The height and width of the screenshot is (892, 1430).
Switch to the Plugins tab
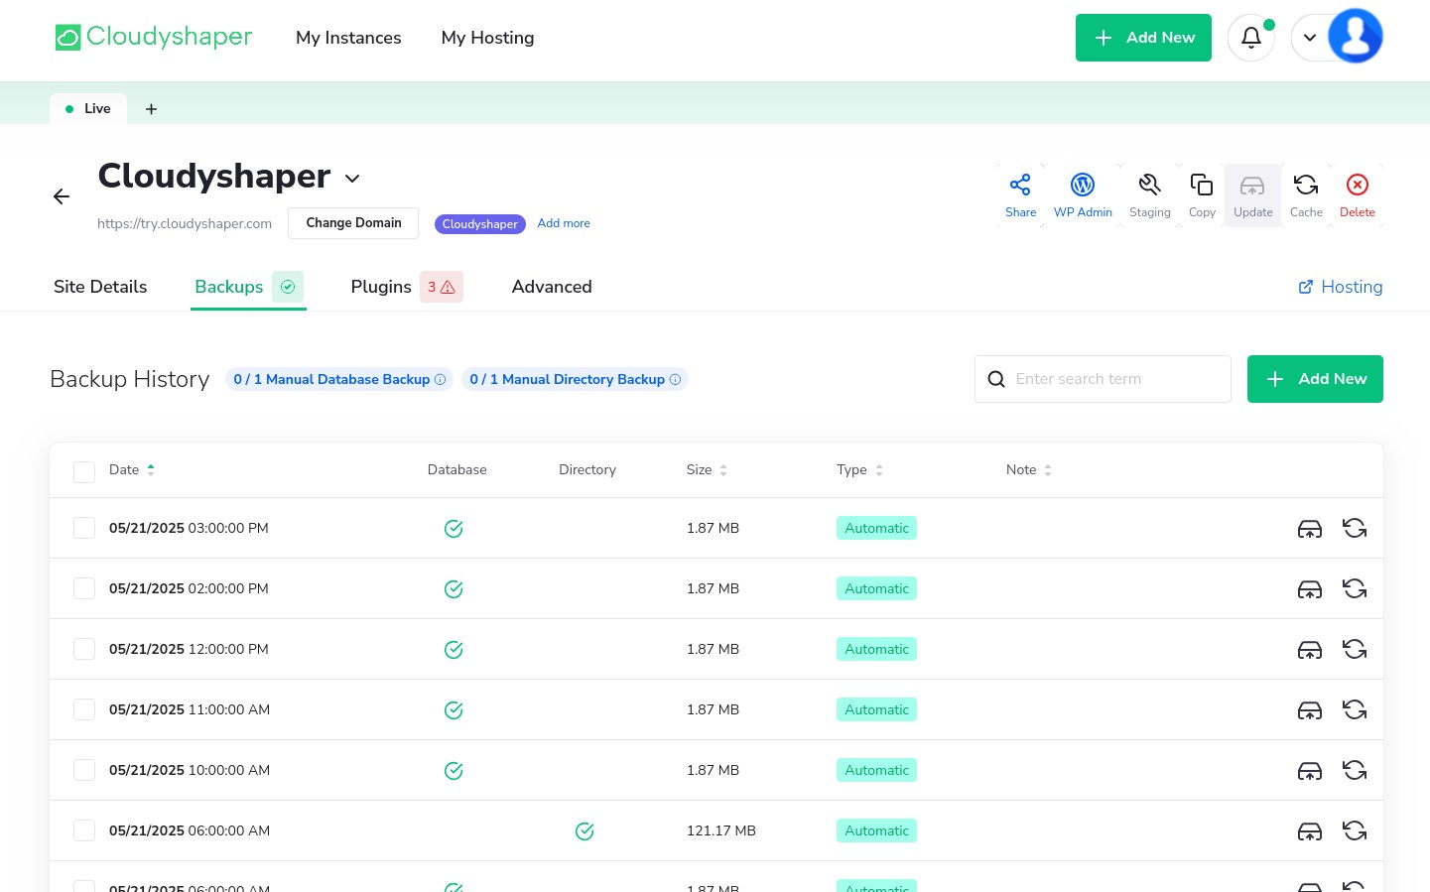[381, 287]
